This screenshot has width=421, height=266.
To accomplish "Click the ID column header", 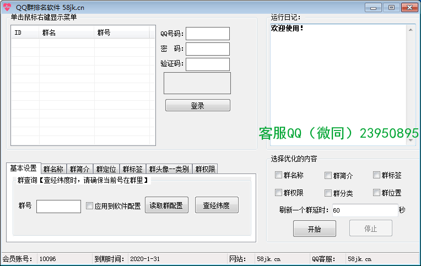I will 25,32.
